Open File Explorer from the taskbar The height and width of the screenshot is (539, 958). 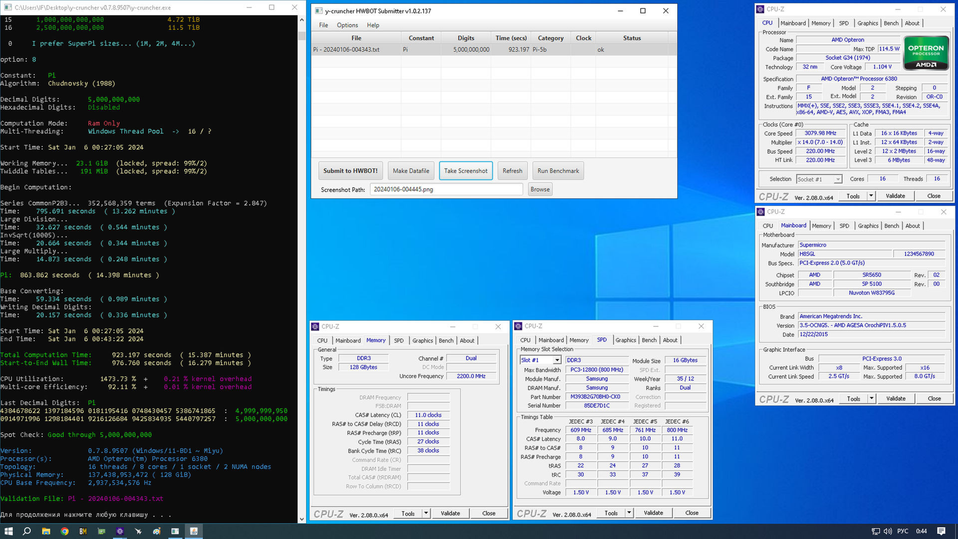(x=46, y=531)
